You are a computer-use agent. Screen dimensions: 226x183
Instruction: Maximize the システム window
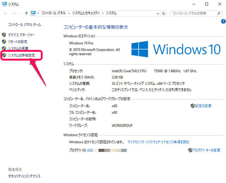click(x=207, y=4)
